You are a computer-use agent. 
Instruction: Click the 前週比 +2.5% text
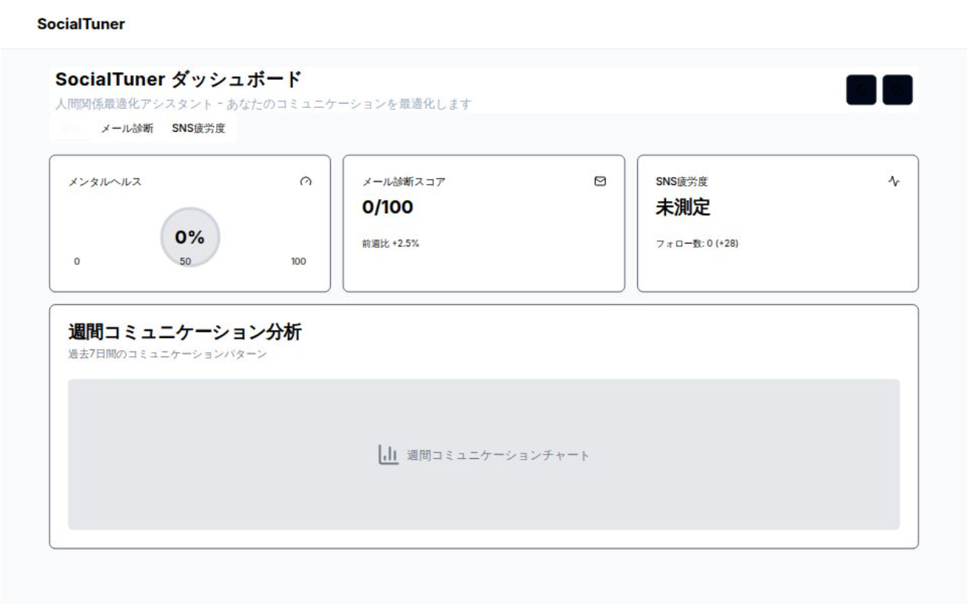(x=391, y=243)
